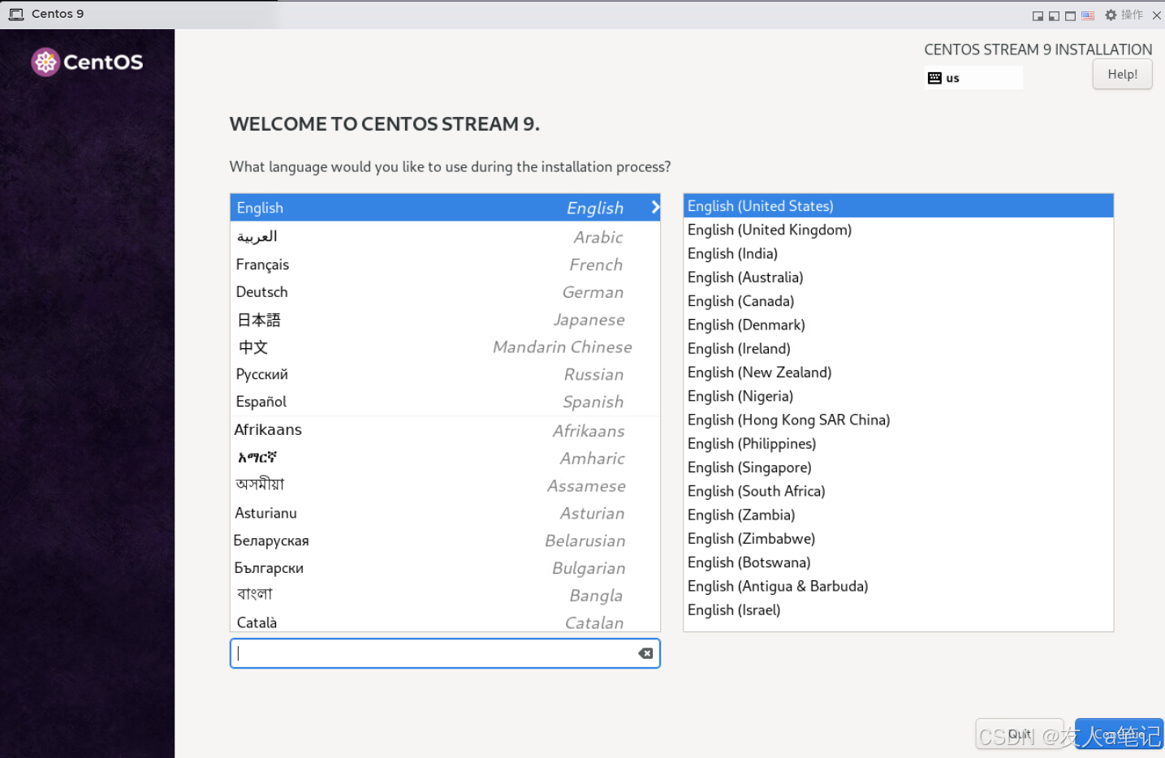Select Deutsch German language

(x=445, y=292)
